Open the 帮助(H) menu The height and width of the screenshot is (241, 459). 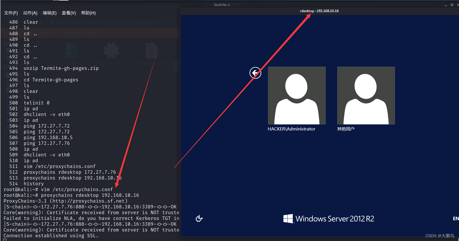point(88,13)
